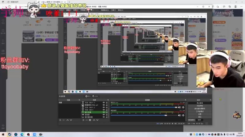Hide the 文本 (GDI+) source

[x=104, y=110]
